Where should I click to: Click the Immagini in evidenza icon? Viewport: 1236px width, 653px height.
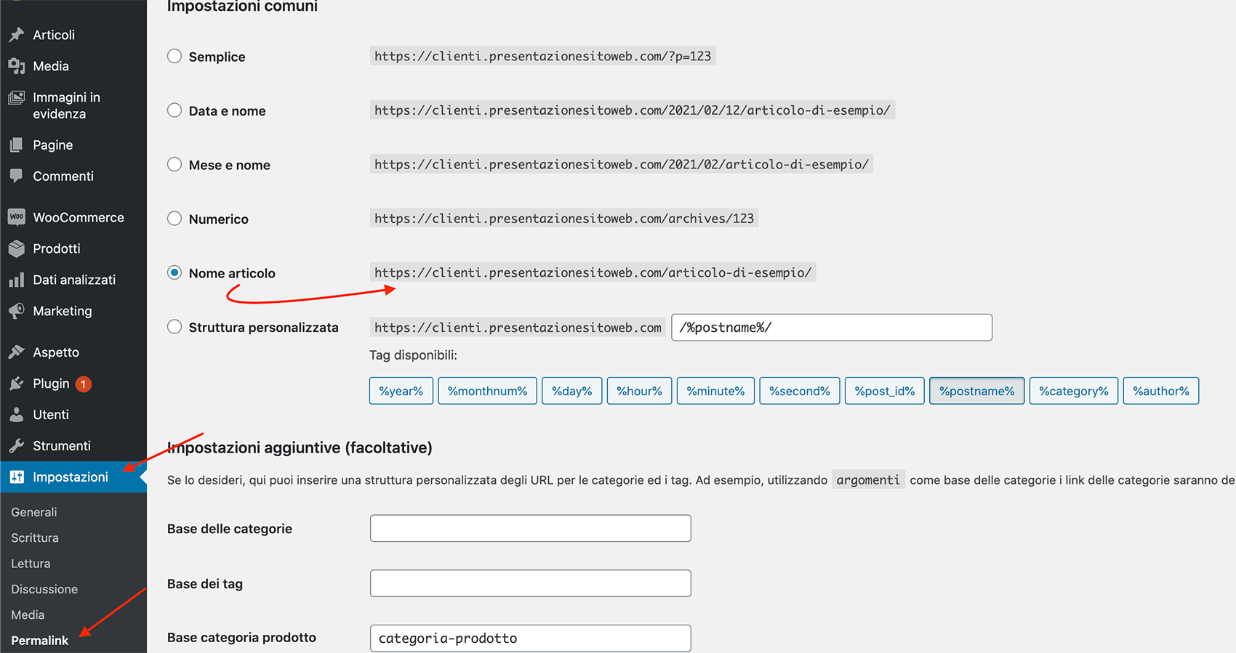point(17,97)
